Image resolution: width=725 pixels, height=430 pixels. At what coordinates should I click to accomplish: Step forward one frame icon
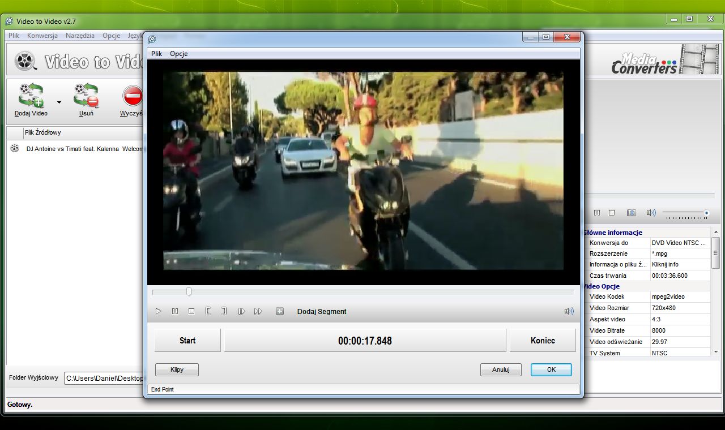tap(241, 311)
